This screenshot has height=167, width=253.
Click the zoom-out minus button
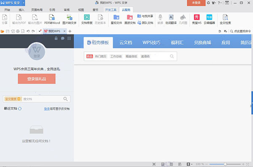coord(207,164)
